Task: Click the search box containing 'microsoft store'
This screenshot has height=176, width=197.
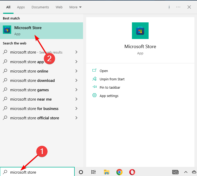Action: [x=37, y=172]
